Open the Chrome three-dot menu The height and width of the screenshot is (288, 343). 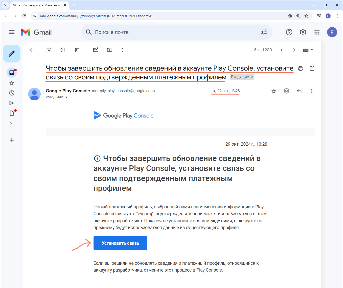[337, 16]
